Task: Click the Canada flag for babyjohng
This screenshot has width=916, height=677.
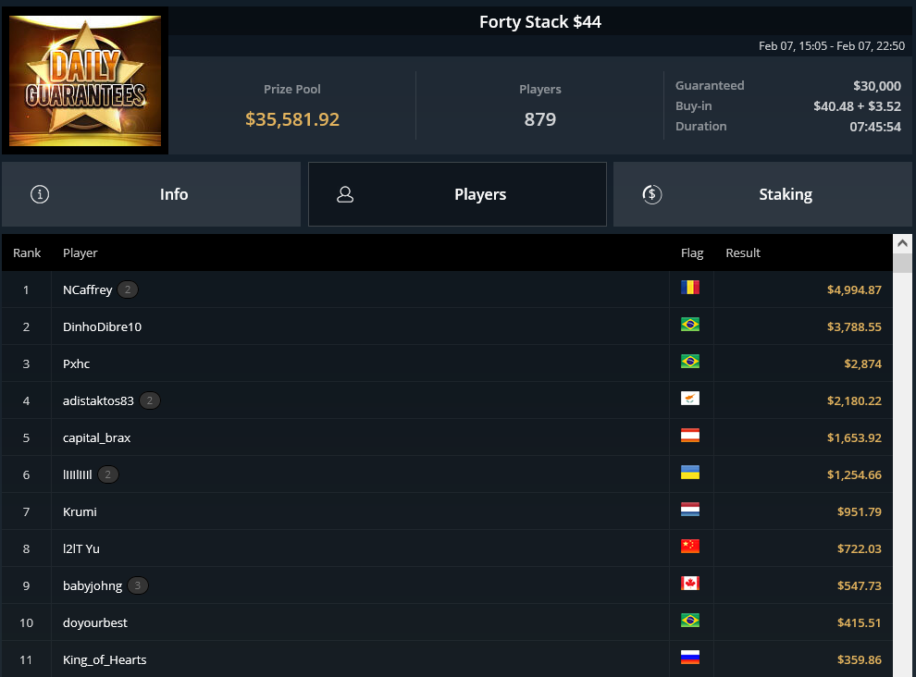Action: click(690, 583)
